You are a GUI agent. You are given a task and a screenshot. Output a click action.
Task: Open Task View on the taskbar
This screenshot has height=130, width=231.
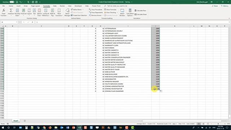(14, 127)
